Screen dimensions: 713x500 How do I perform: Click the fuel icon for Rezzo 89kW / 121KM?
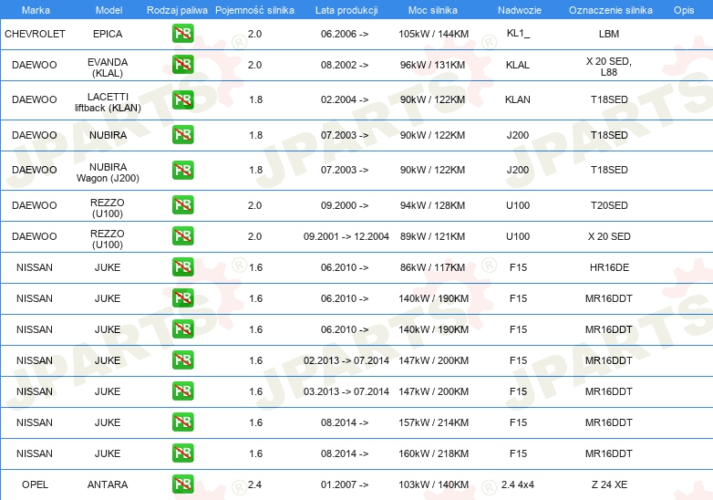tap(182, 236)
